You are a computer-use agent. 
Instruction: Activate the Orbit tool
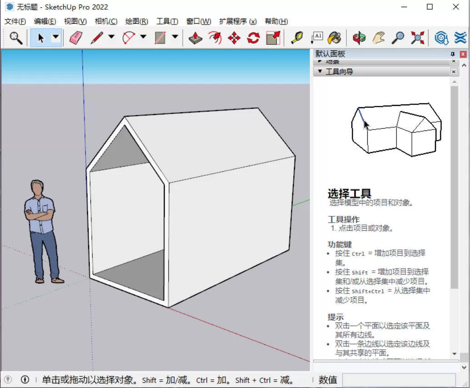coord(359,38)
